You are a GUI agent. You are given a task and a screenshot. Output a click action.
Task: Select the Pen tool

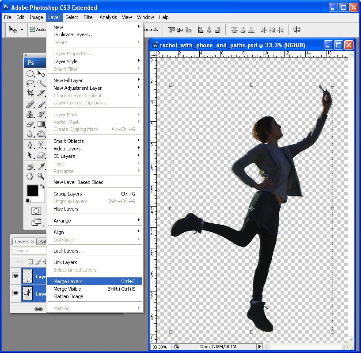click(30, 145)
